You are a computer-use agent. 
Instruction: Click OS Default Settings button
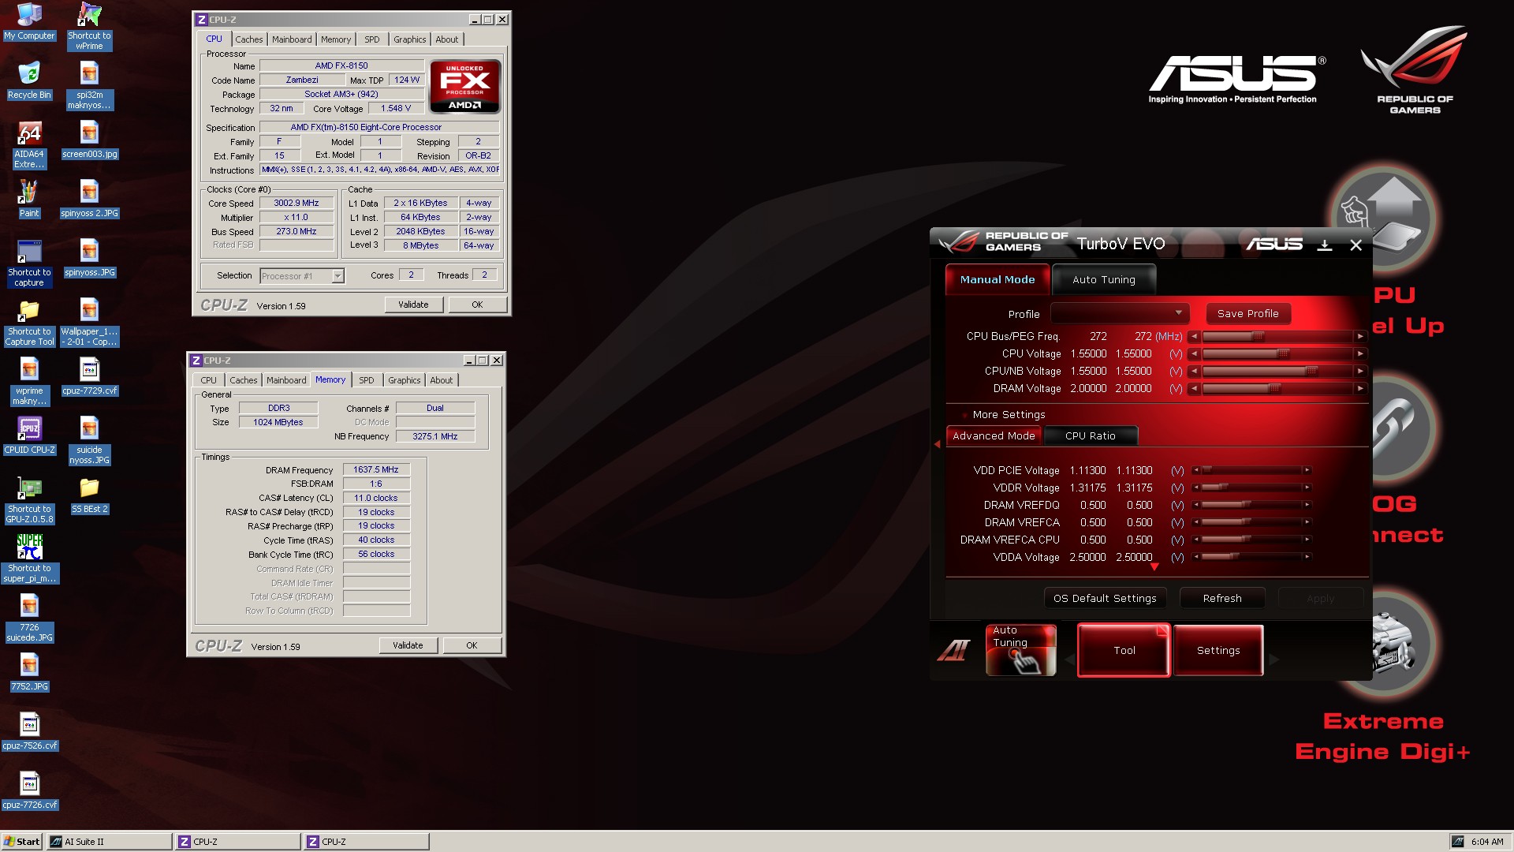coord(1105,598)
